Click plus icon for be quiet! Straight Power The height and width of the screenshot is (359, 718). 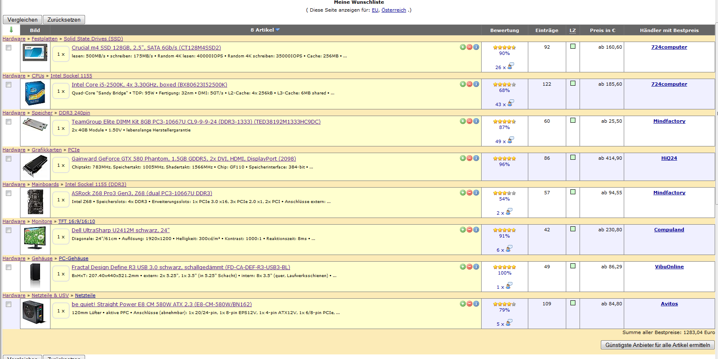click(463, 304)
